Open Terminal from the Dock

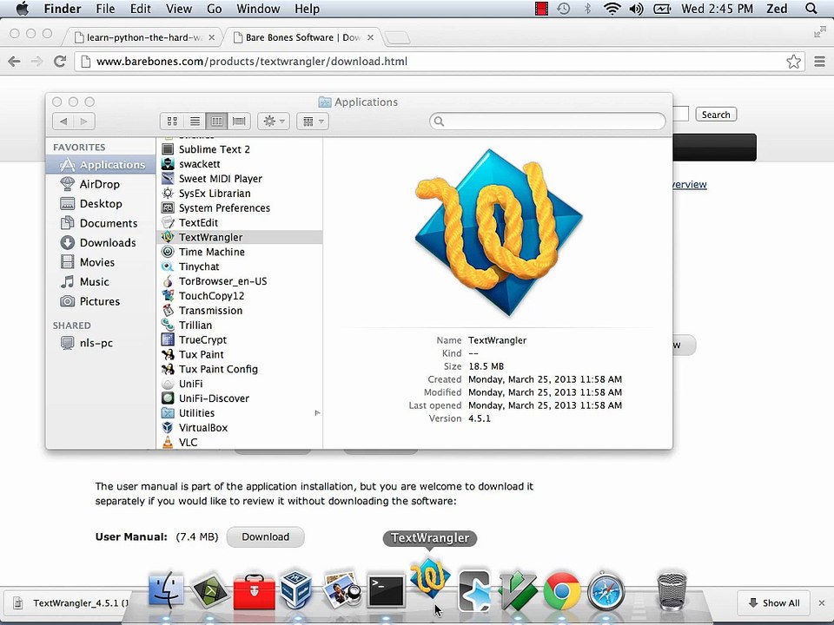(x=386, y=590)
